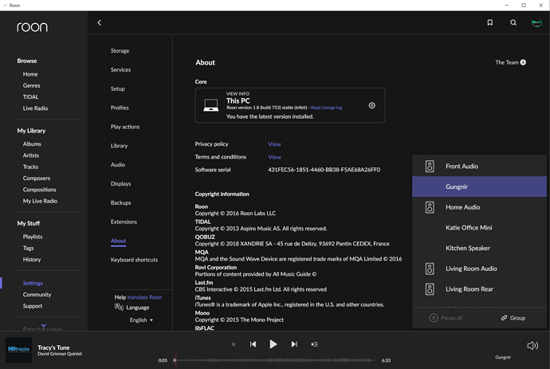Go back with the left arrow
The height and width of the screenshot is (369, 550).
(x=100, y=23)
